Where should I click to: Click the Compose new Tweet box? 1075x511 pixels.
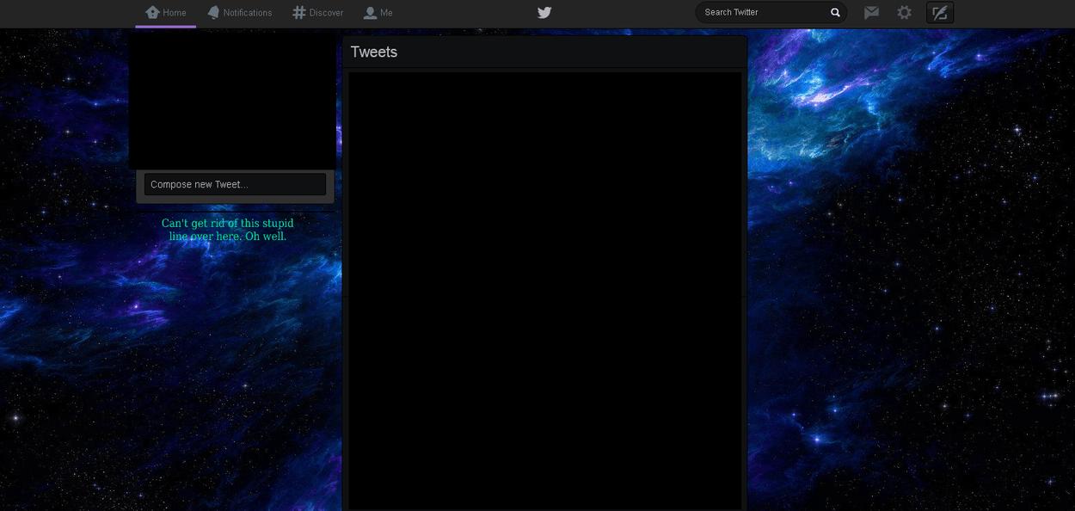point(235,184)
